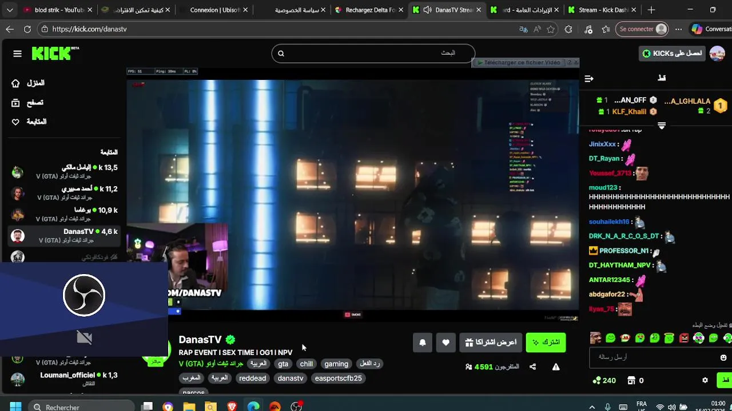
Task: Click the easportscfb25 tag
Action: tap(338, 378)
